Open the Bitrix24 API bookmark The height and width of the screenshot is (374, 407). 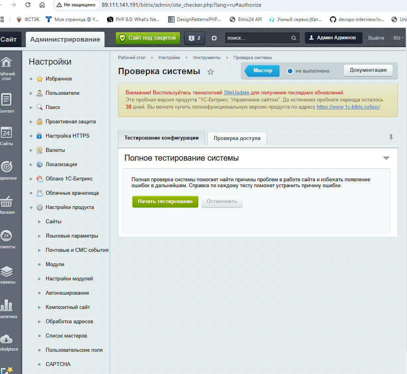246,19
